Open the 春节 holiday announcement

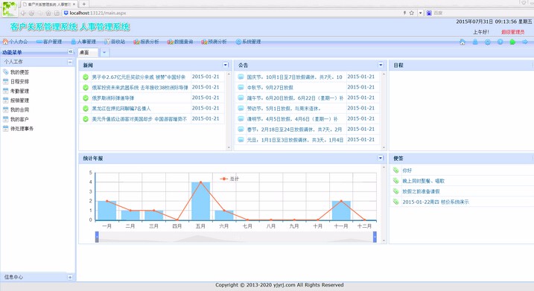tap(294, 129)
